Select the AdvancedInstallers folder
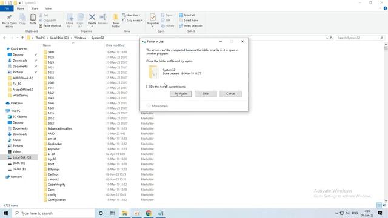Image resolution: width=388 pixels, height=218 pixels. [x=60, y=128]
